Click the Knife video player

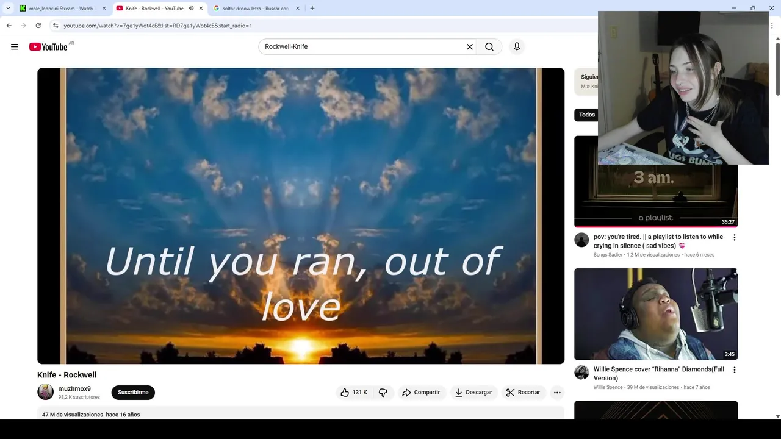pyautogui.click(x=301, y=216)
